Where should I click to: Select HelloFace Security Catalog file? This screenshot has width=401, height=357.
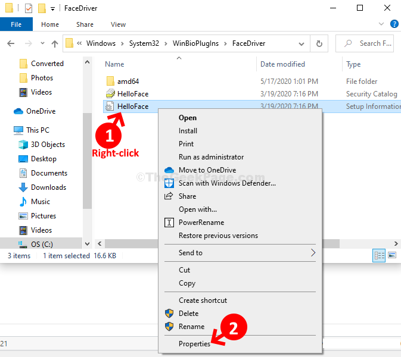[x=133, y=94]
